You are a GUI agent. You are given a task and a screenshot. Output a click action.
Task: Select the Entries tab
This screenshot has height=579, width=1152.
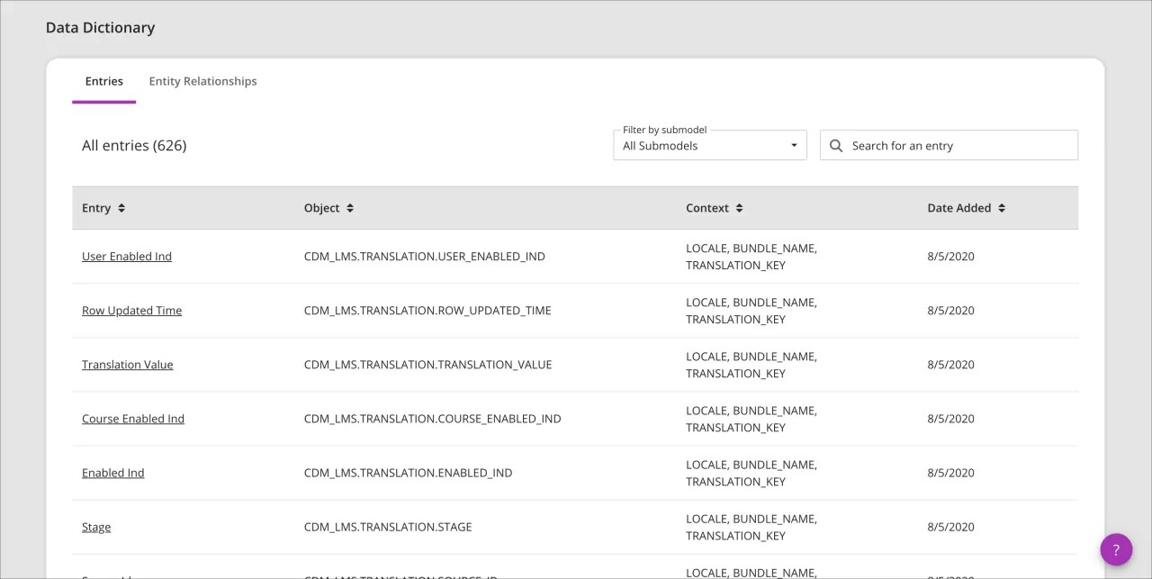click(x=103, y=81)
